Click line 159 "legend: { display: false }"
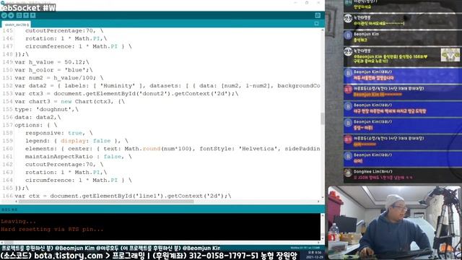The width and height of the screenshot is (462, 260). 77,141
